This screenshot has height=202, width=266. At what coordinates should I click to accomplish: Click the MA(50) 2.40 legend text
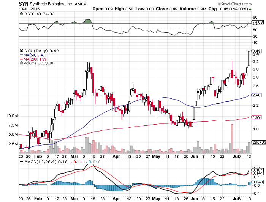[x=34, y=55]
